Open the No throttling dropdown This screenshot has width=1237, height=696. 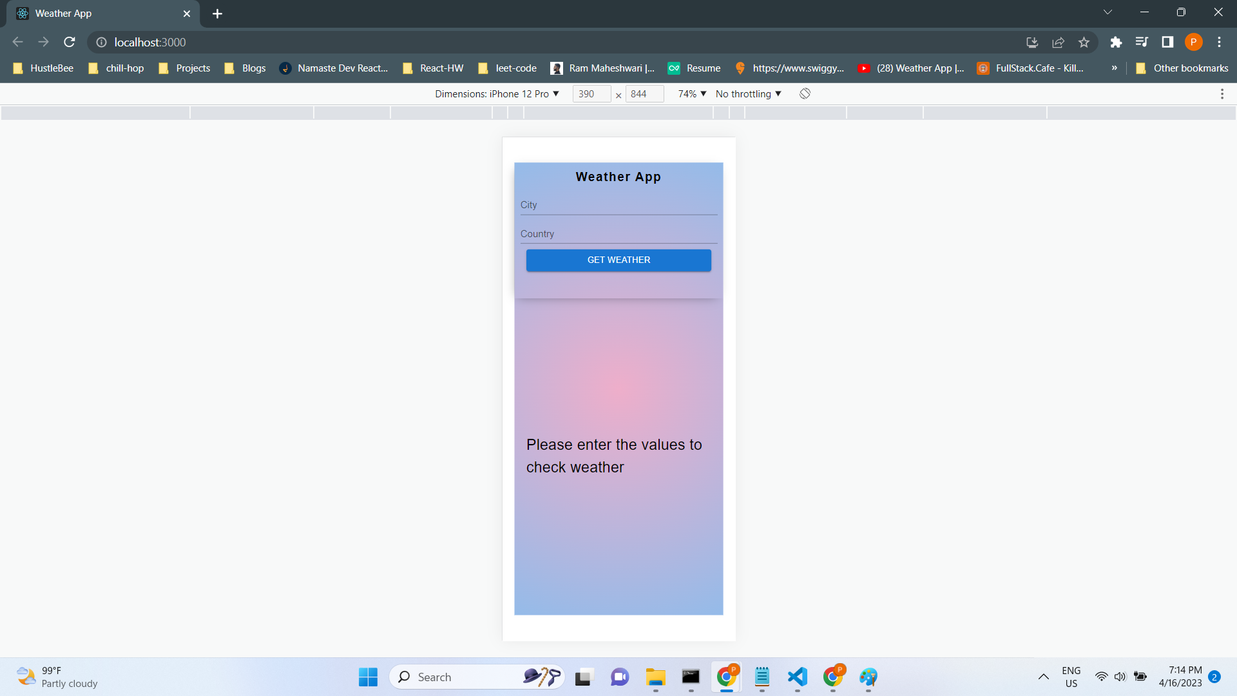click(x=747, y=93)
